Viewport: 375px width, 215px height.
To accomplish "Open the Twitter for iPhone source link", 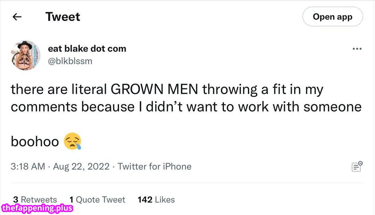I will tap(155, 167).
